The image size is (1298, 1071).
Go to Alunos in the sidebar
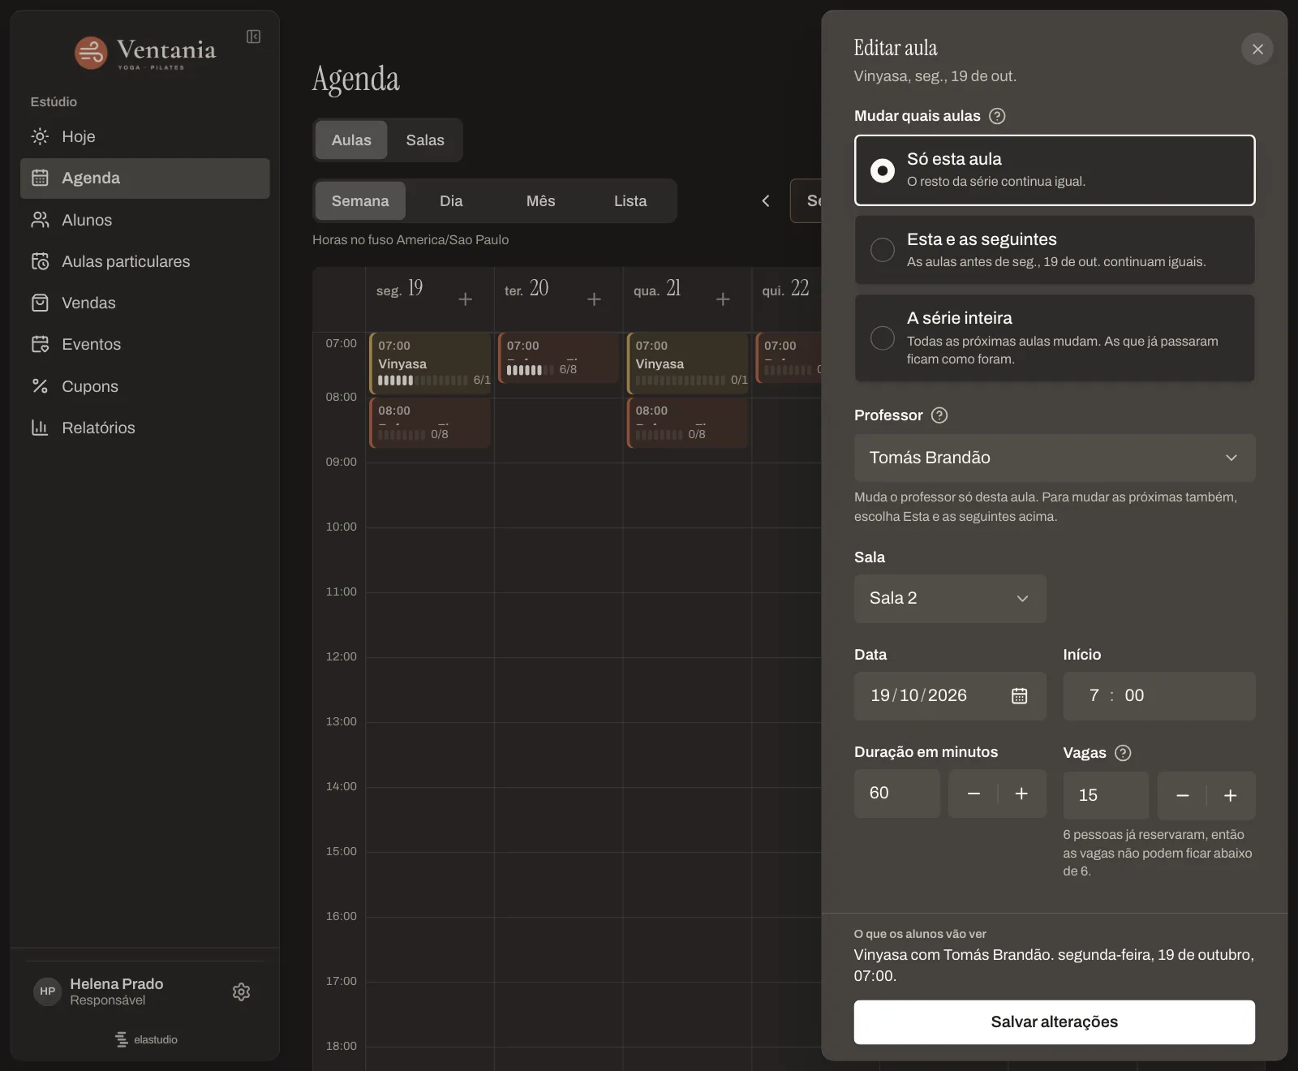point(145,220)
